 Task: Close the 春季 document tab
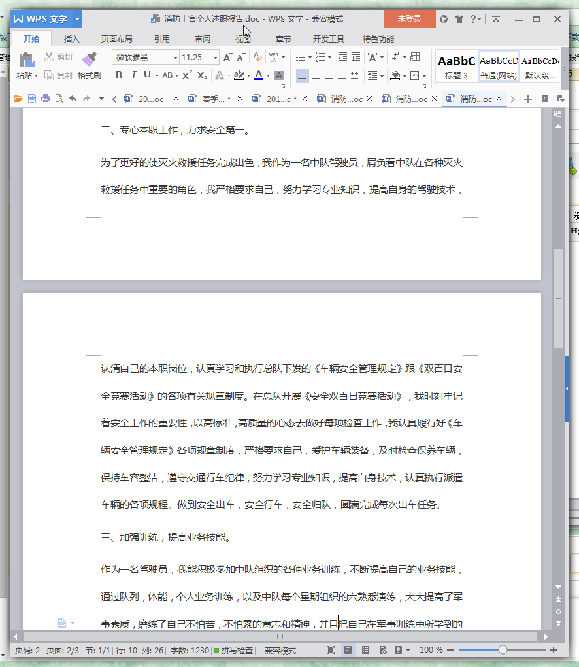point(240,99)
